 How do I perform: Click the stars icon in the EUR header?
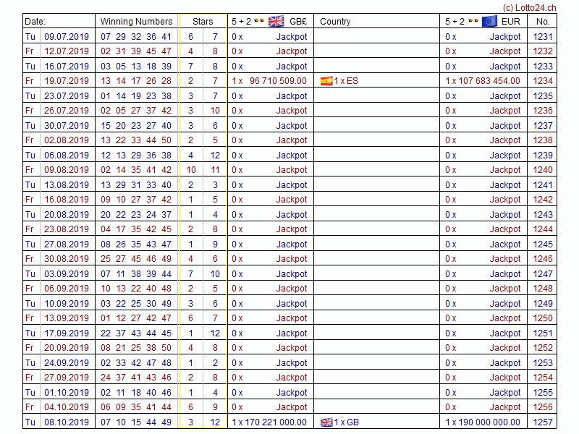coord(473,21)
